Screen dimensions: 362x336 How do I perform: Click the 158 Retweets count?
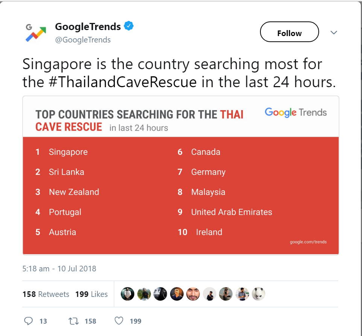coord(46,294)
